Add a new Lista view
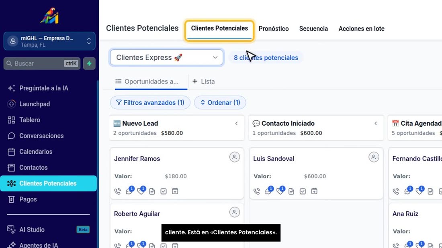Image resolution: width=442 pixels, height=248 pixels. coord(204,81)
